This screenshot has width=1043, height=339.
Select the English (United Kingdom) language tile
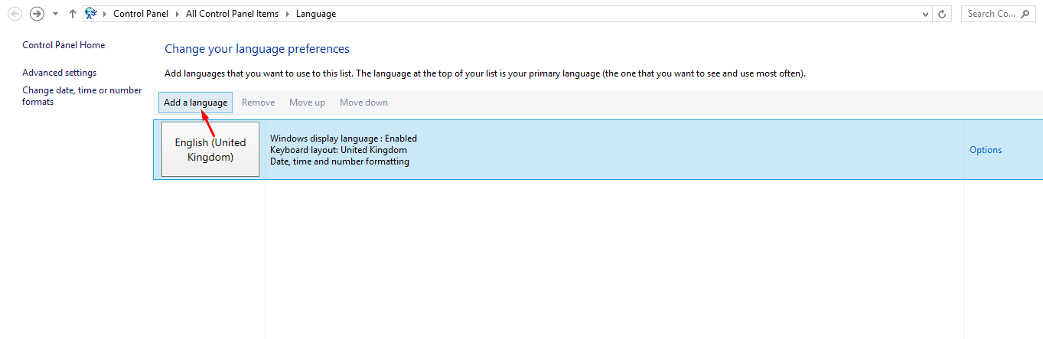pyautogui.click(x=210, y=149)
